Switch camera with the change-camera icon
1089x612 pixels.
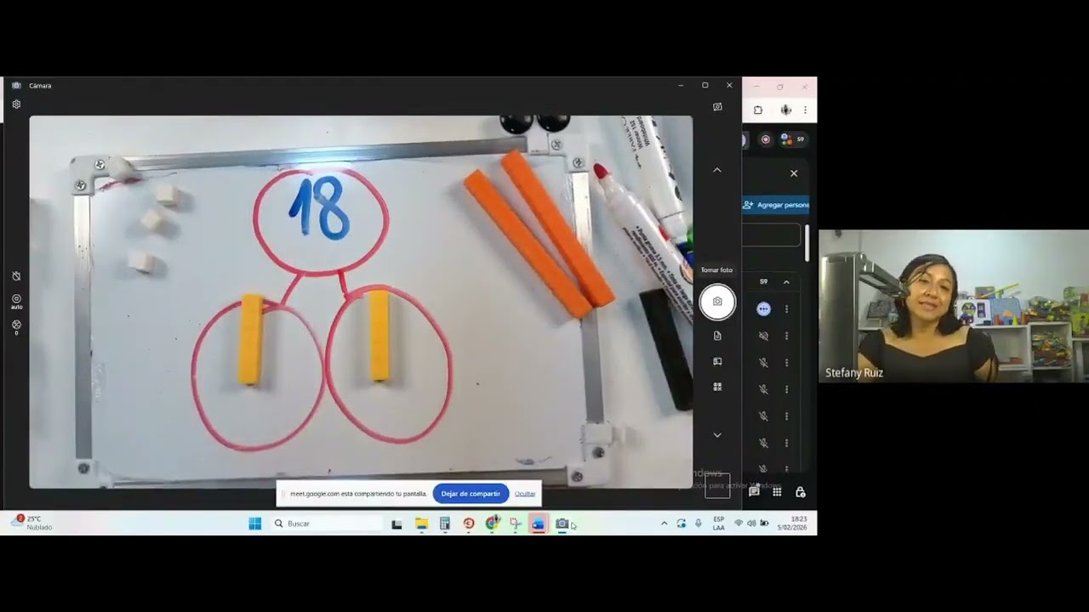click(717, 107)
